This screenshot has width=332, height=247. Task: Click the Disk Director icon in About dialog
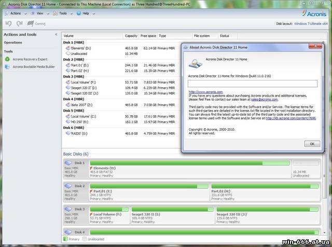pyautogui.click(x=195, y=63)
